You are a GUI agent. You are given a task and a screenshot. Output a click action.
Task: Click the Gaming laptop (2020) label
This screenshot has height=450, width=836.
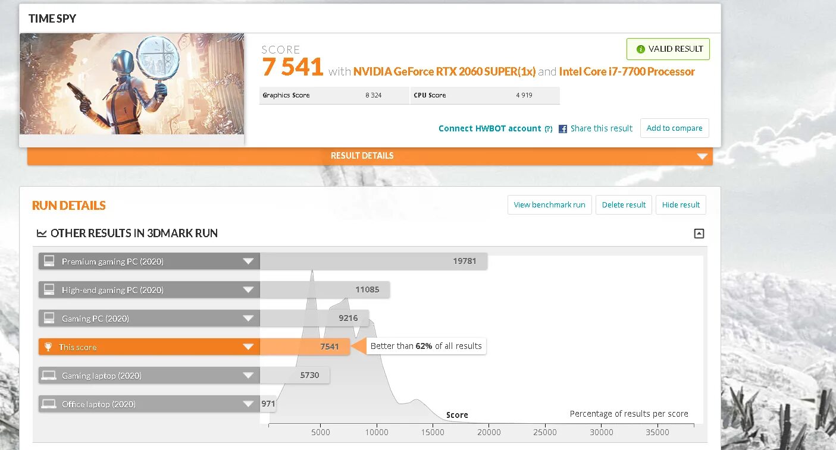[102, 376]
